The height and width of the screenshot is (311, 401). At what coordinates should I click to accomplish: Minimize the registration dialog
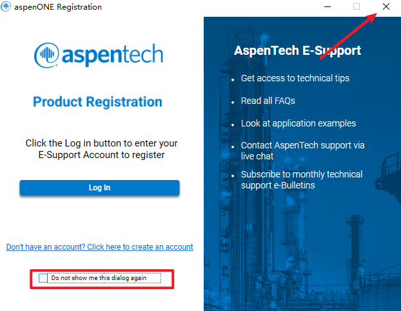327,6
